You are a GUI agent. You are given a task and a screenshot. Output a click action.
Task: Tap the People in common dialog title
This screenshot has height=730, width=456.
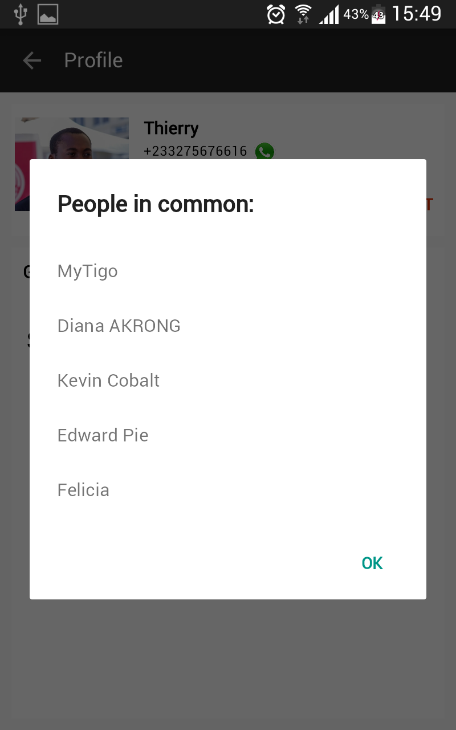[156, 204]
